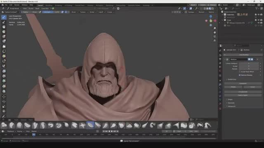Screen dimensions: 264x148
Task: Select the Annotate pencil tool
Action: click(x=4, y=116)
